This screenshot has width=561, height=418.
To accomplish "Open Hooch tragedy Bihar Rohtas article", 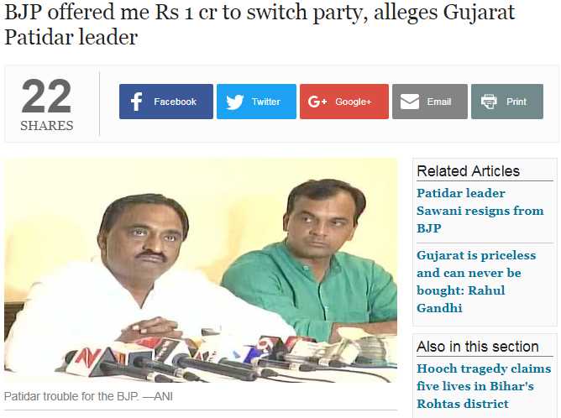I will tap(484, 386).
